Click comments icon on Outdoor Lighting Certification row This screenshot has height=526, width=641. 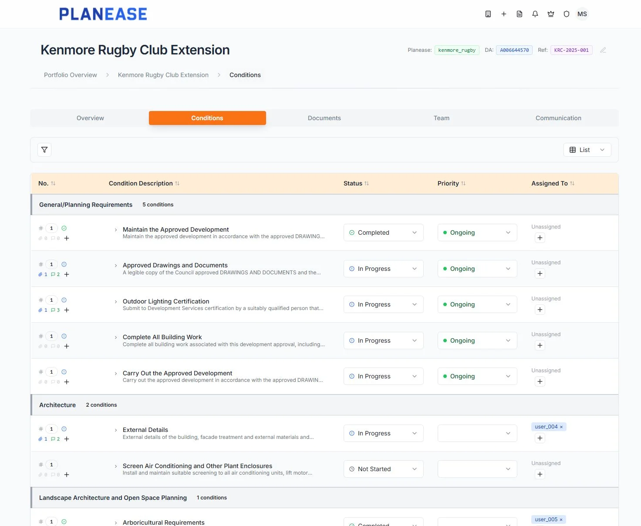click(55, 310)
